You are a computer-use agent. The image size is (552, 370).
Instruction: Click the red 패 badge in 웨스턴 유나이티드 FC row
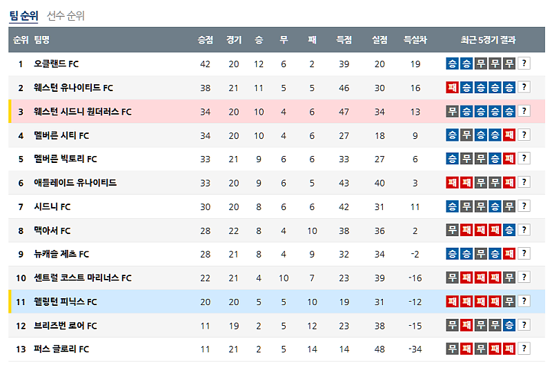point(453,88)
